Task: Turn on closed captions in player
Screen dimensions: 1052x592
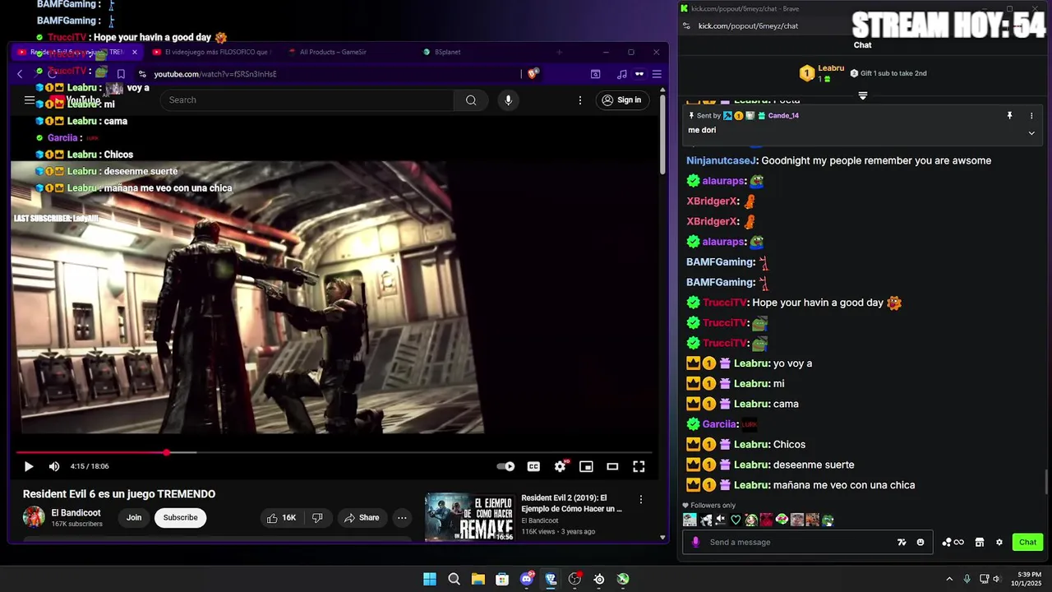Action: tap(533, 466)
